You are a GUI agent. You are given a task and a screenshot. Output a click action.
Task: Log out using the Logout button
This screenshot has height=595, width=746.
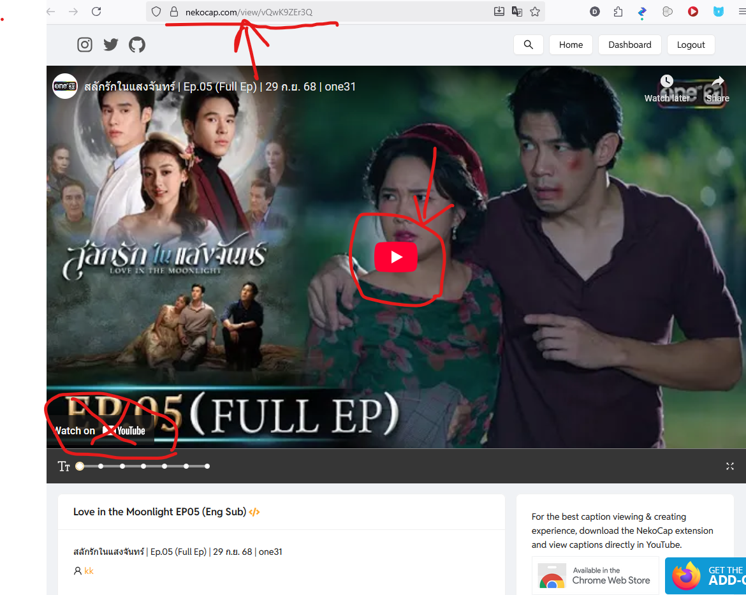(x=691, y=45)
